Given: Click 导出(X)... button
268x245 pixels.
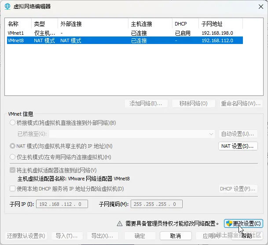Looking at the screenshot, I should pos(103,236).
